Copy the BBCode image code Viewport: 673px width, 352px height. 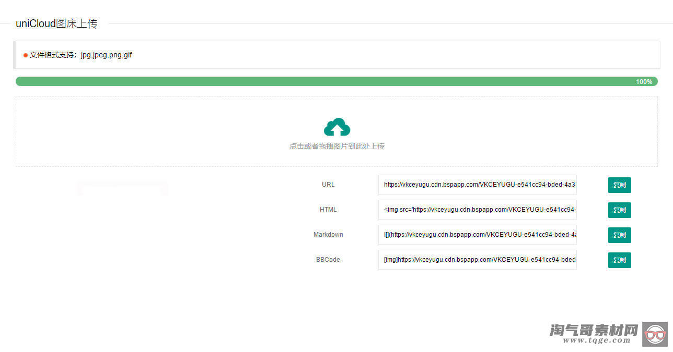pos(619,260)
